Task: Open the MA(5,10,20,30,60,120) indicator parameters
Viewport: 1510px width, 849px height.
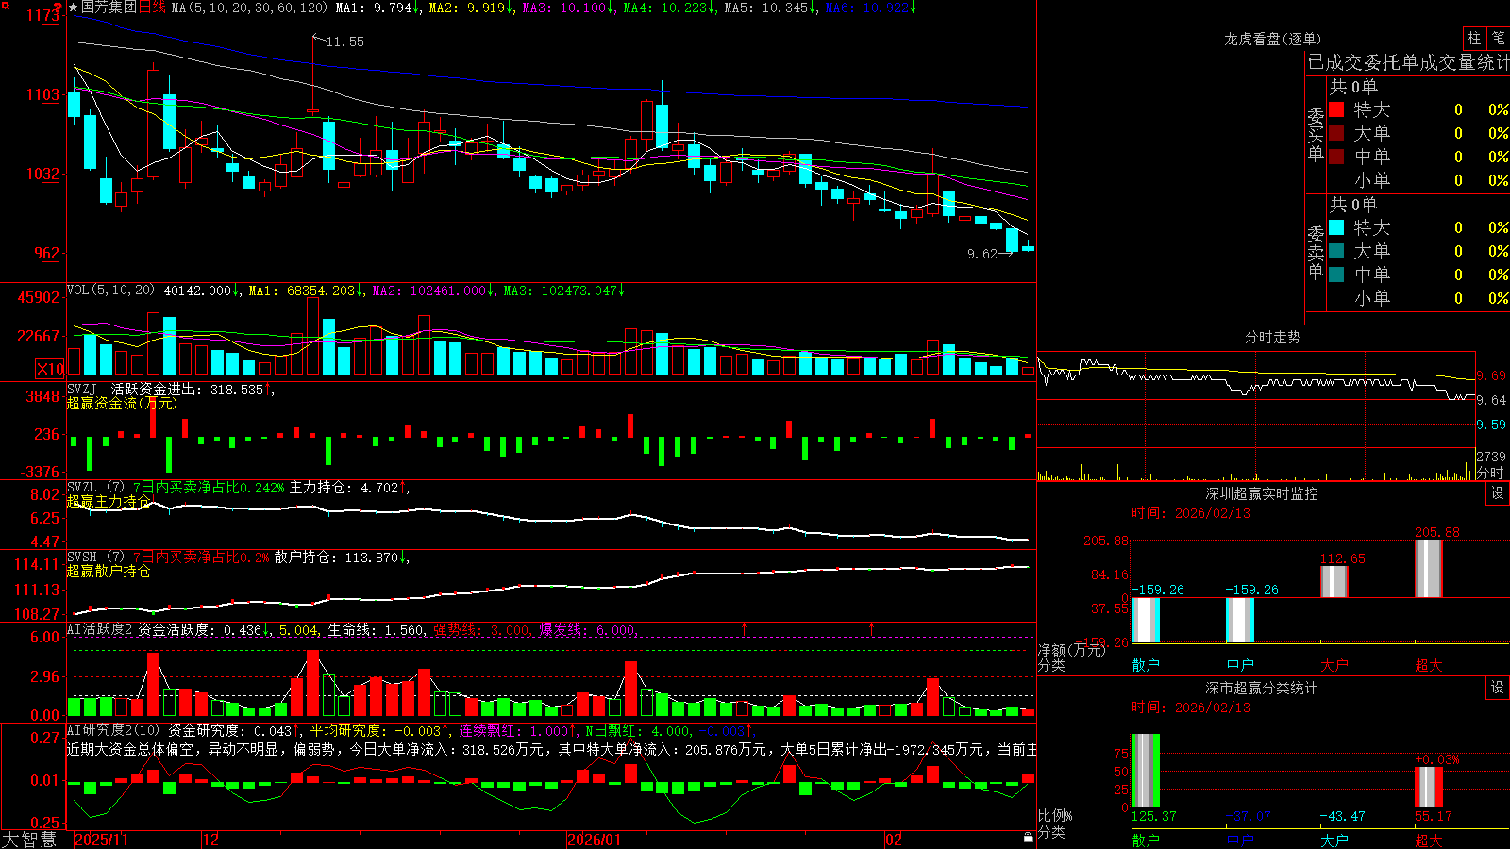Action: (x=250, y=8)
